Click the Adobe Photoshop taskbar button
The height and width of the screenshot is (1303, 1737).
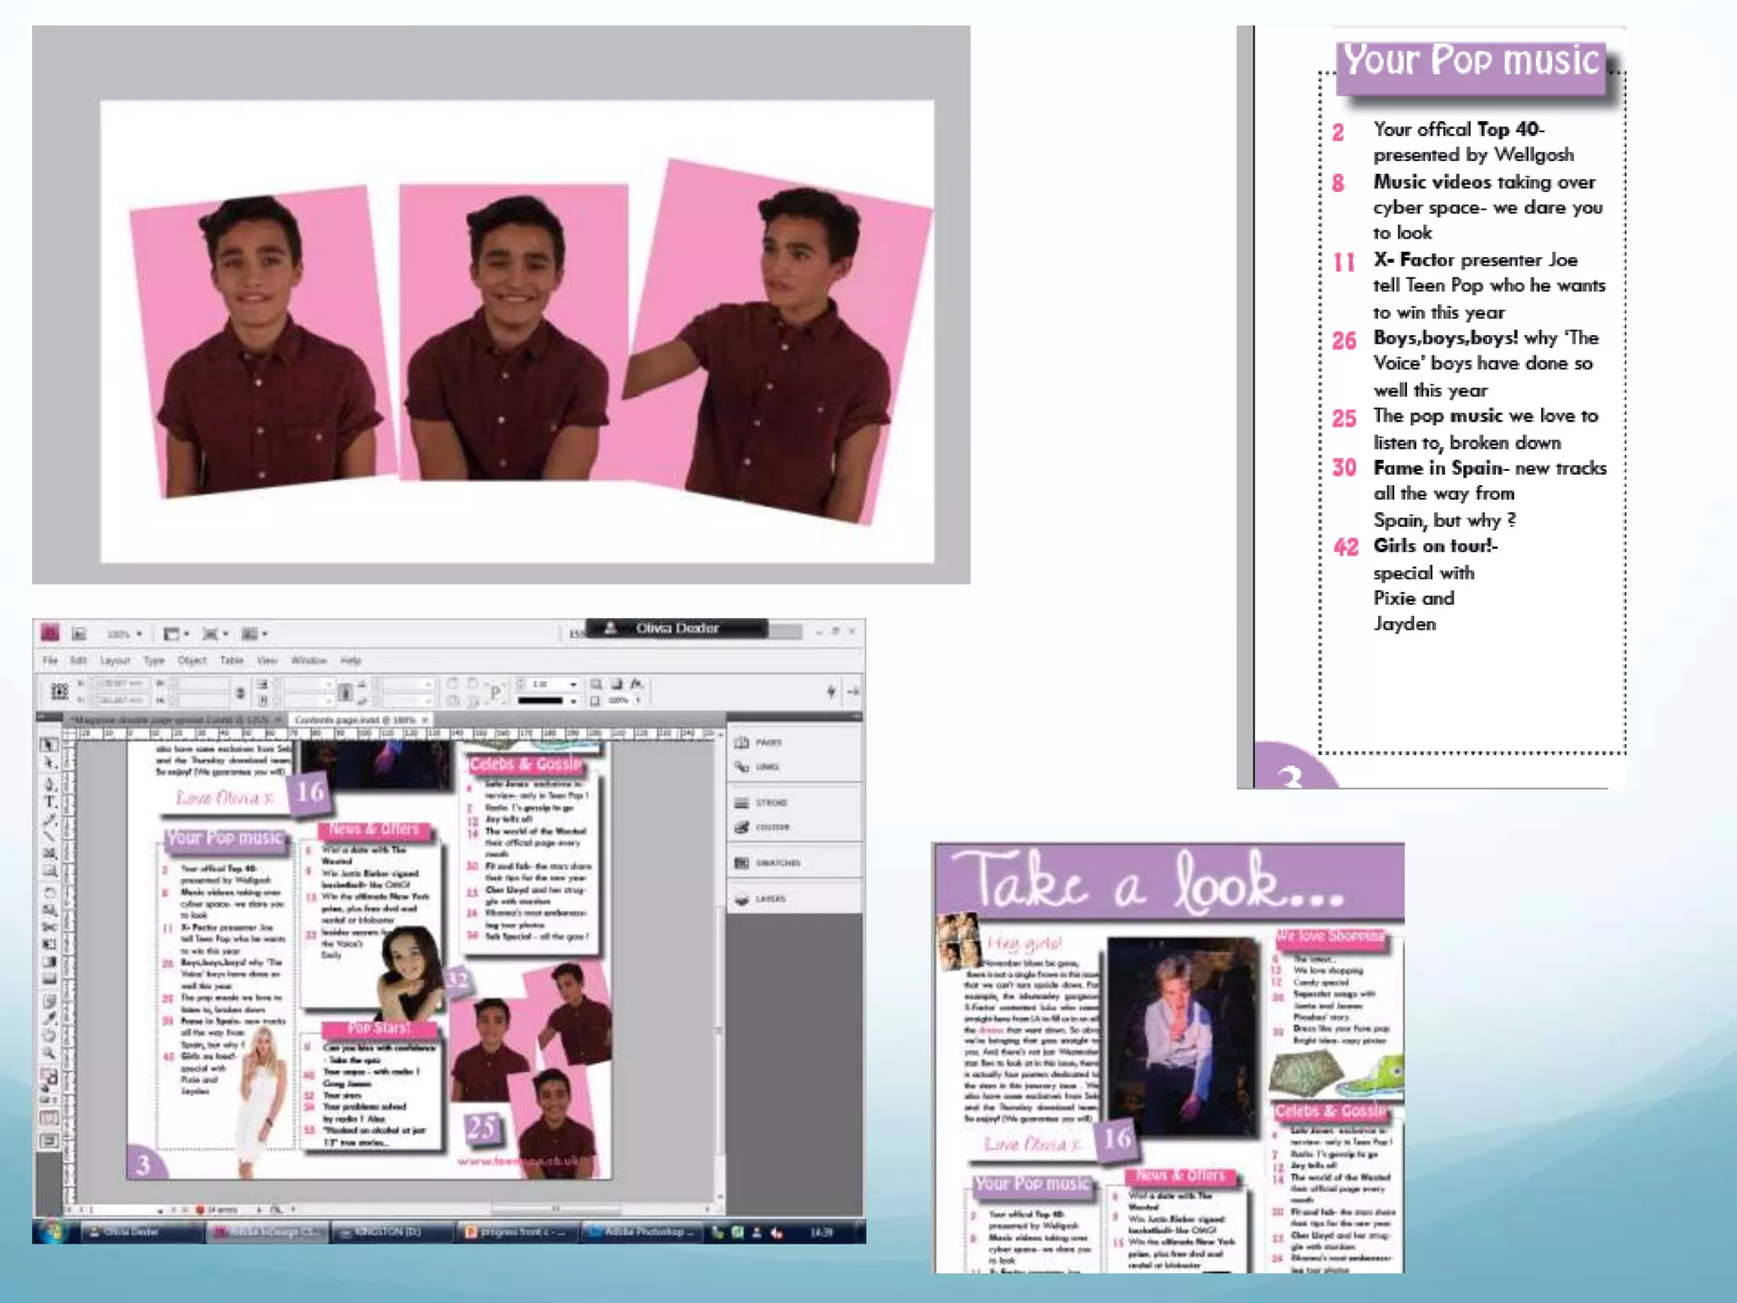point(643,1232)
